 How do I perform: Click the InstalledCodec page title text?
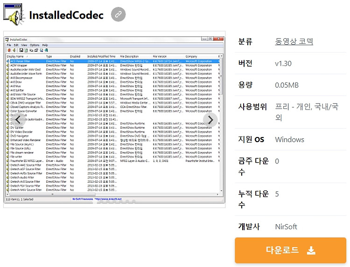[66, 15]
